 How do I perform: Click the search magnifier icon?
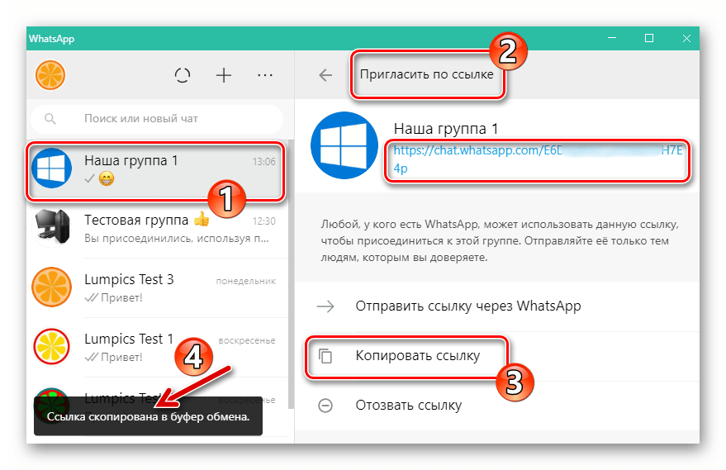[50, 119]
